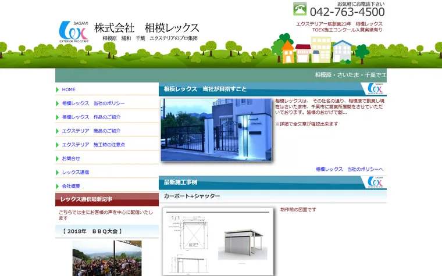This screenshot has width=442, height=276.
Task: Click the SAGAMI LEX company logo in the header
Action: 74,31
